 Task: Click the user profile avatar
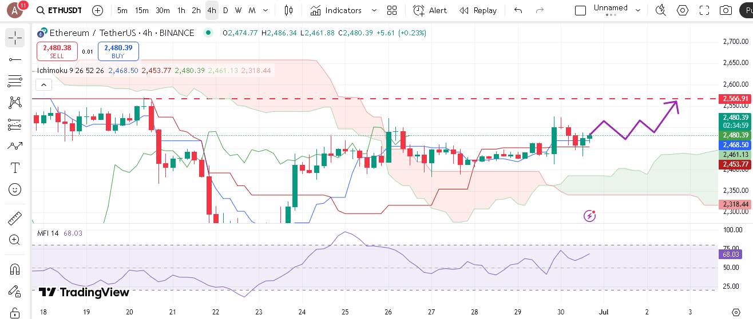tap(16, 10)
